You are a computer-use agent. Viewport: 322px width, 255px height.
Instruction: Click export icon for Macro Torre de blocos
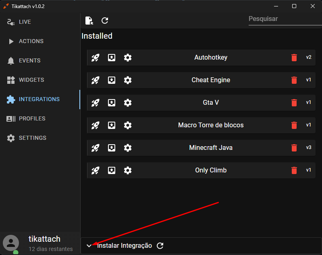point(112,125)
